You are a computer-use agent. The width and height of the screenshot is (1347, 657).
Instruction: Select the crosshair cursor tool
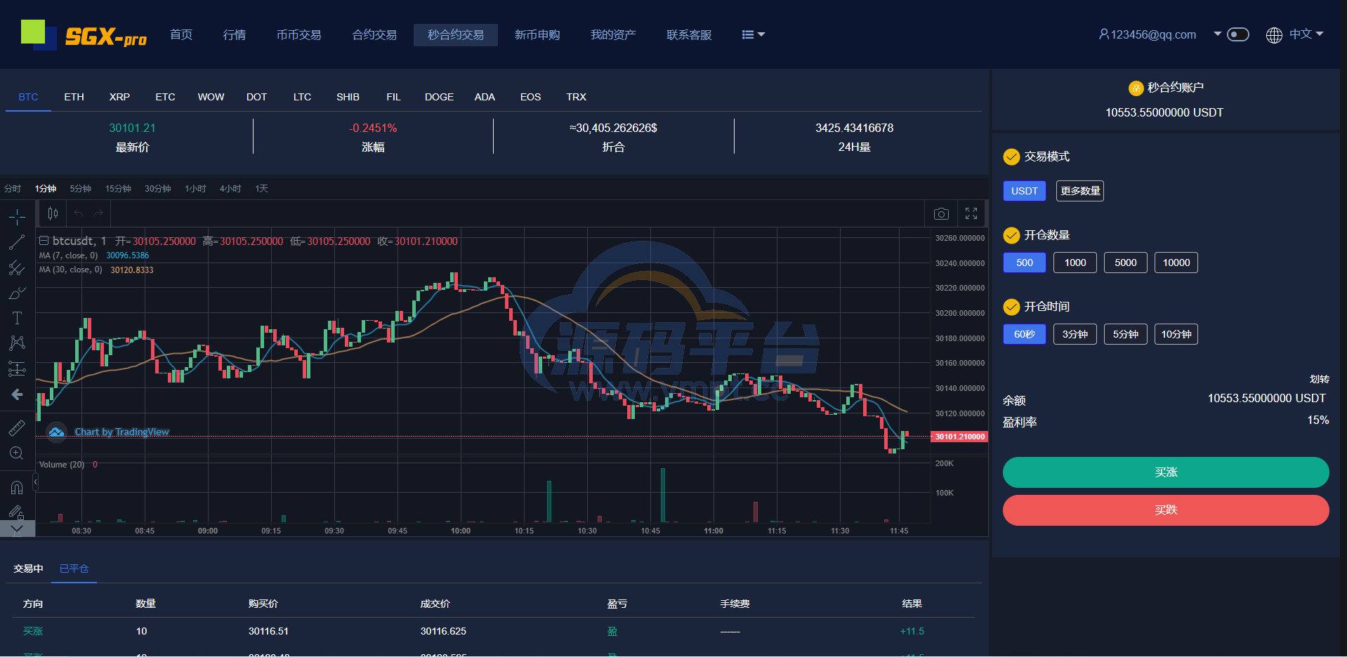tap(17, 217)
